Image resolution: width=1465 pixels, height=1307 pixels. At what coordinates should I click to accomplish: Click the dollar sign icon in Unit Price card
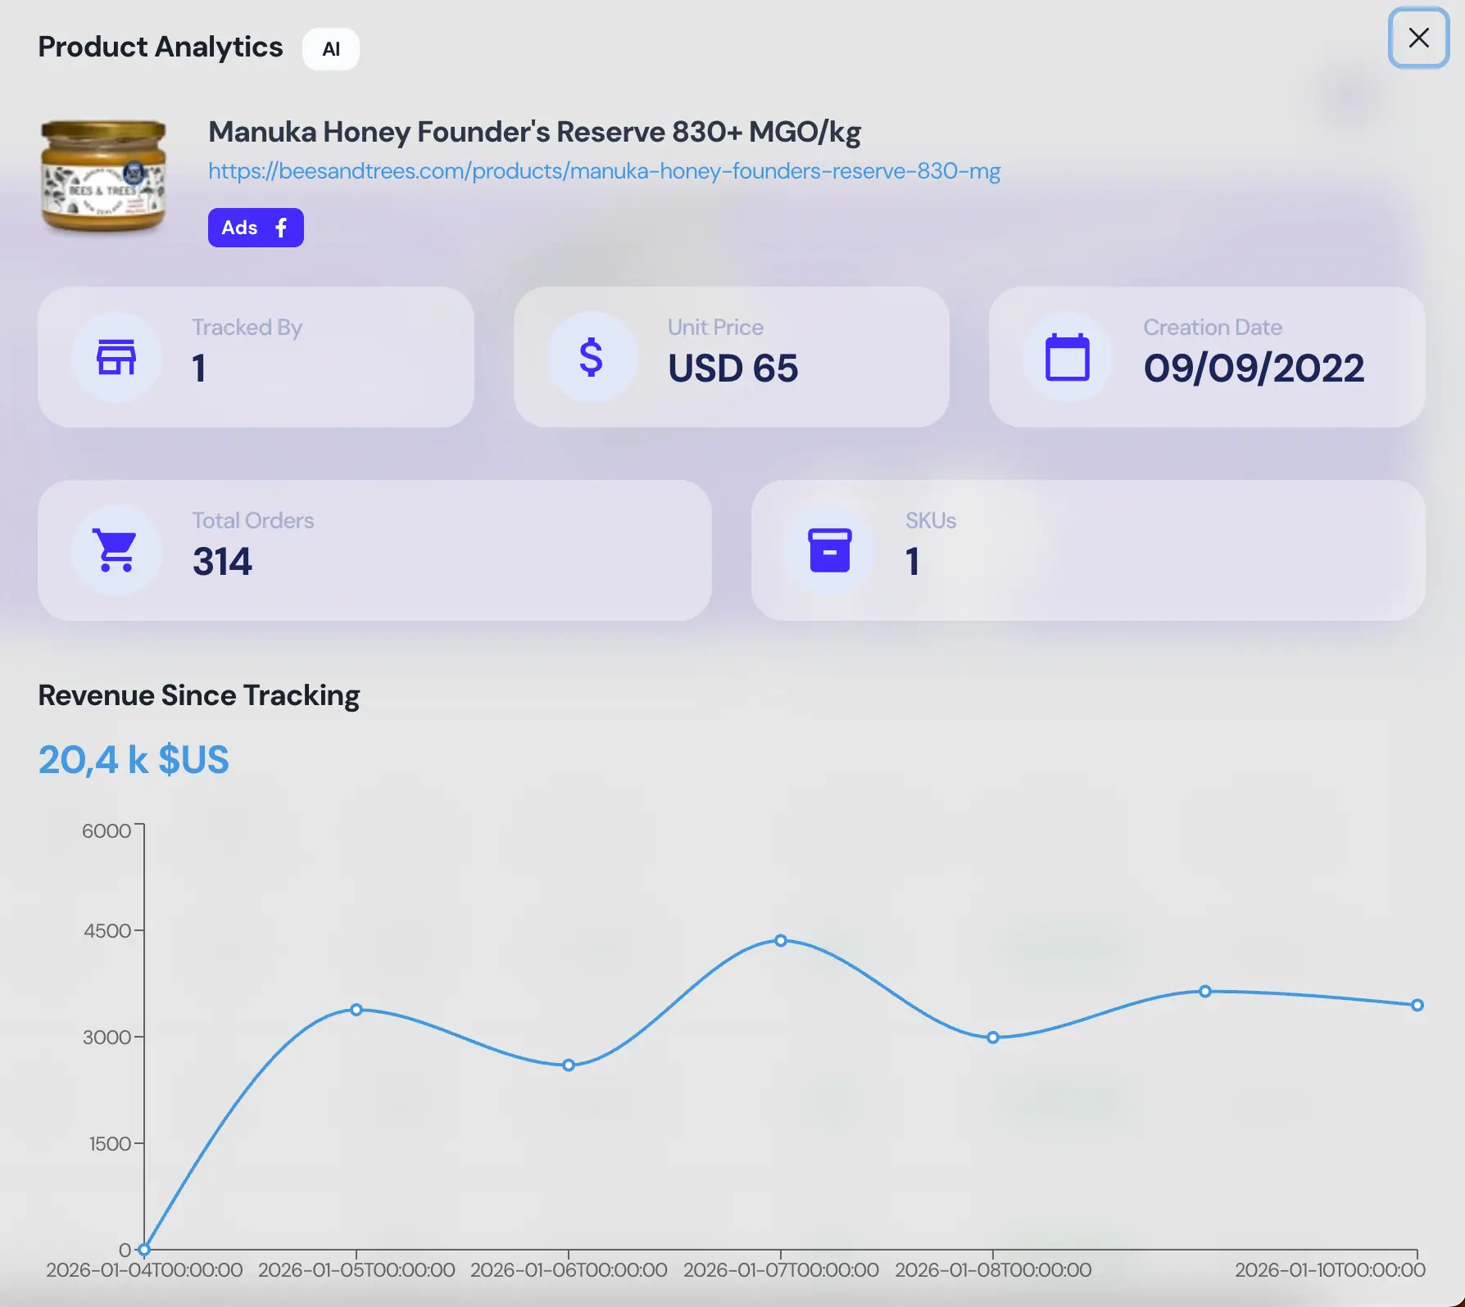[x=592, y=357]
